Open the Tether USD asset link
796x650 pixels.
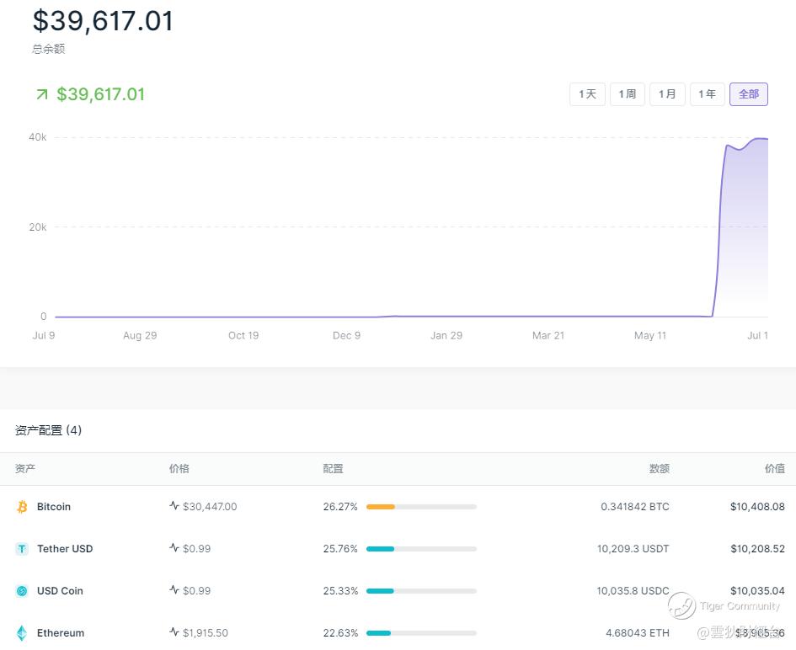click(65, 548)
